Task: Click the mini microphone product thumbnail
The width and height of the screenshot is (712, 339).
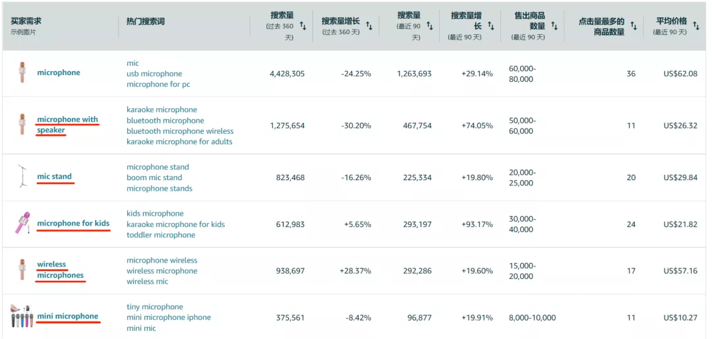Action: click(22, 317)
